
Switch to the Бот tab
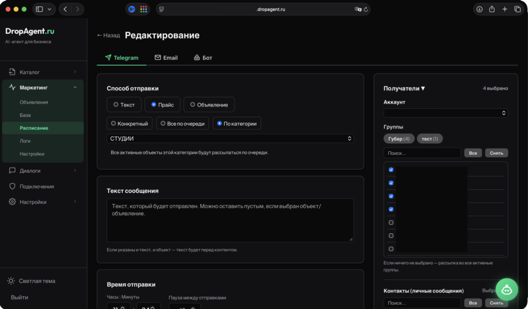[x=203, y=58]
